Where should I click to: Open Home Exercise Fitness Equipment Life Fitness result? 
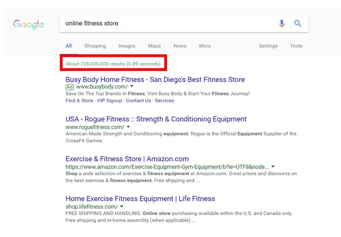(140, 199)
